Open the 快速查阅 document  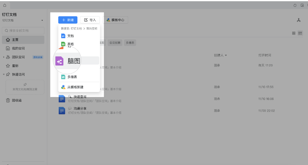80,97
